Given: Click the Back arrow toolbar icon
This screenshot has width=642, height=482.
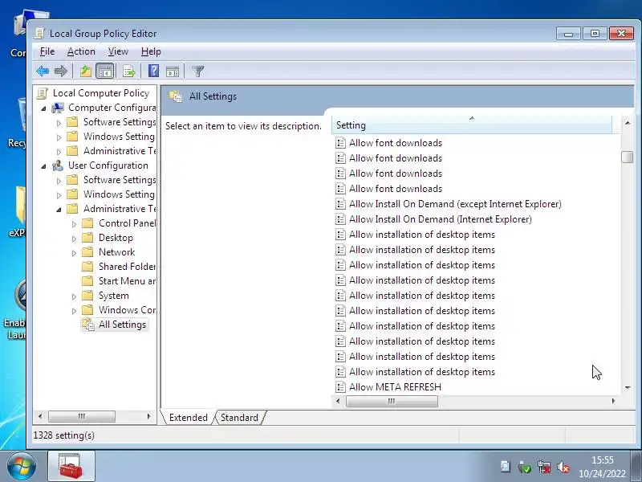Looking at the screenshot, I should click(43, 71).
